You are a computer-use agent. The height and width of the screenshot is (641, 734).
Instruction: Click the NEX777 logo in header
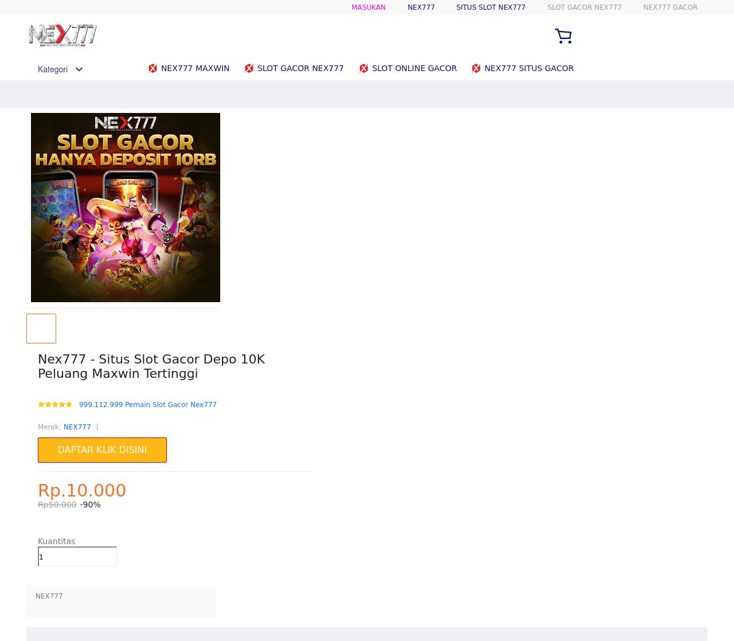click(63, 35)
